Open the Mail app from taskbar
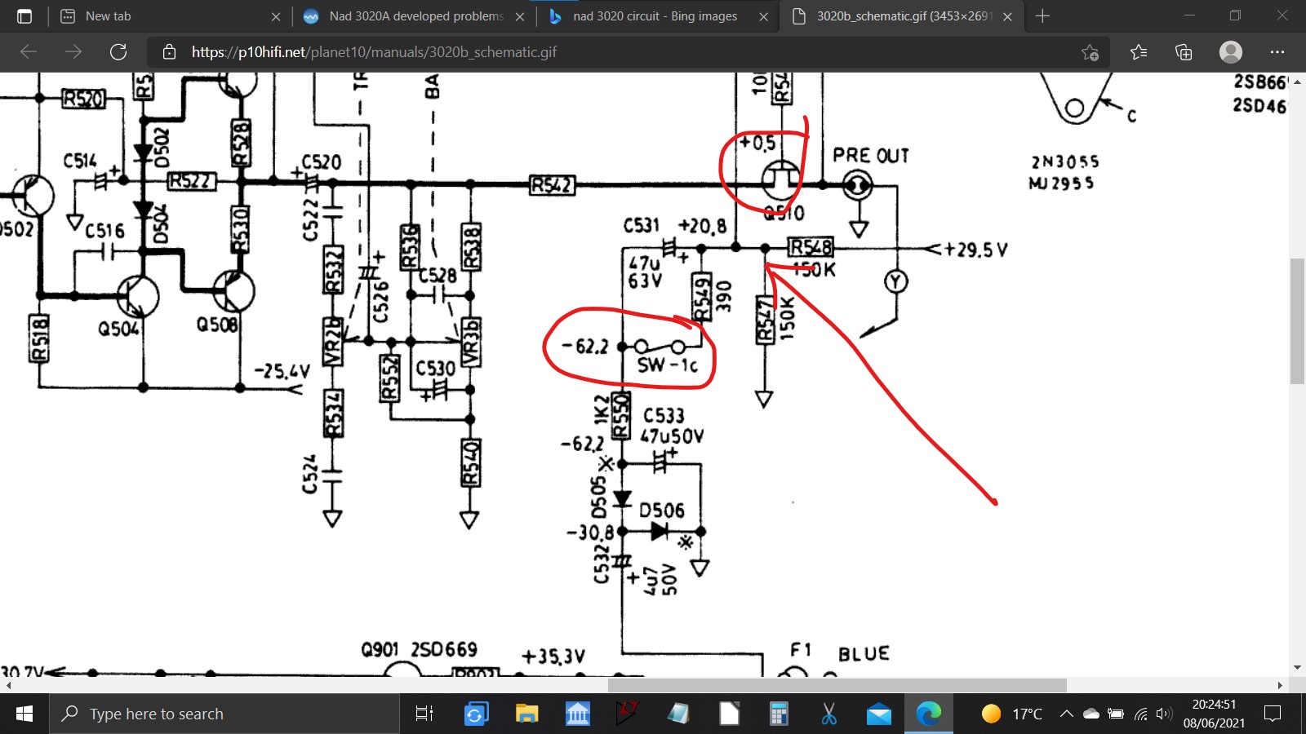Image resolution: width=1306 pixels, height=734 pixels. tap(879, 714)
